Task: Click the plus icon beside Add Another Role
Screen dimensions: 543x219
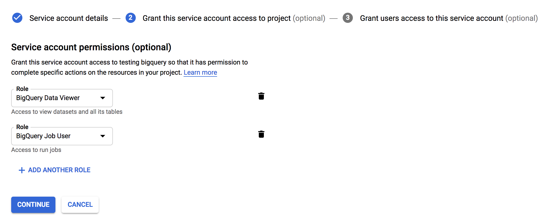Action: click(x=22, y=170)
